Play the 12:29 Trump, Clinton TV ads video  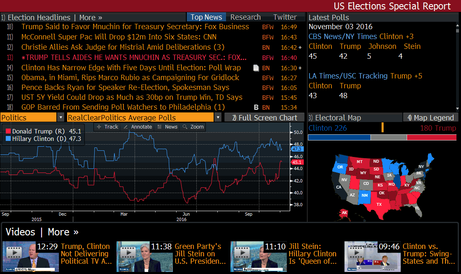pyautogui.click(x=30, y=256)
